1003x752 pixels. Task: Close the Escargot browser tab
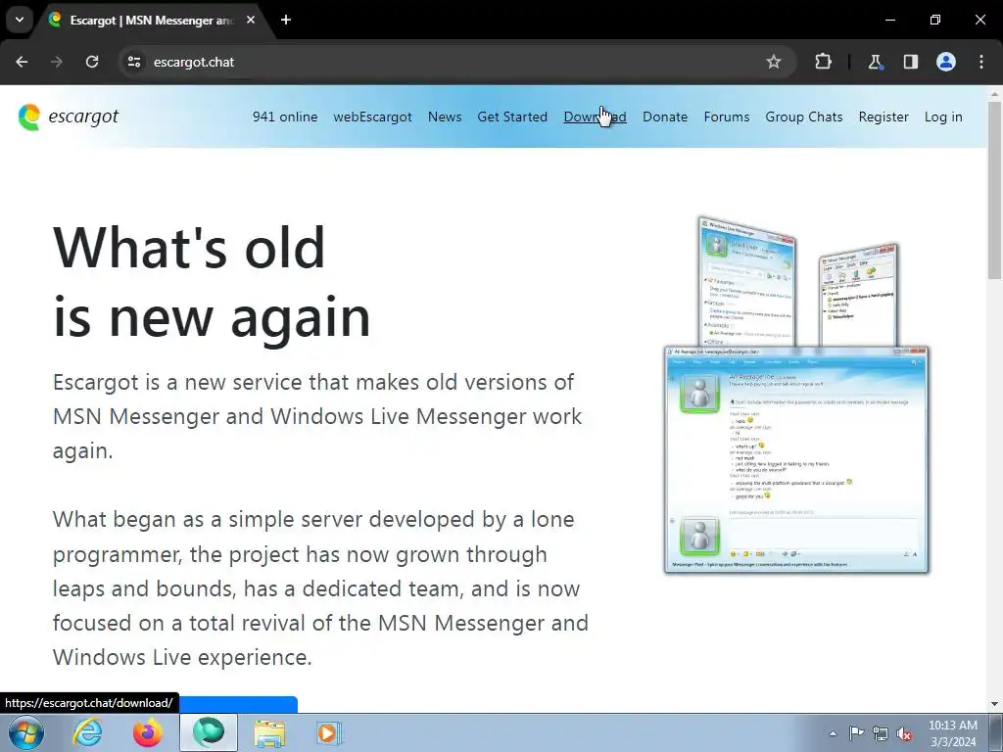pos(251,20)
